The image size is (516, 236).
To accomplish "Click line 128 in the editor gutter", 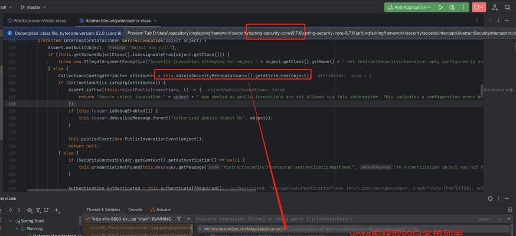I will pos(12,104).
